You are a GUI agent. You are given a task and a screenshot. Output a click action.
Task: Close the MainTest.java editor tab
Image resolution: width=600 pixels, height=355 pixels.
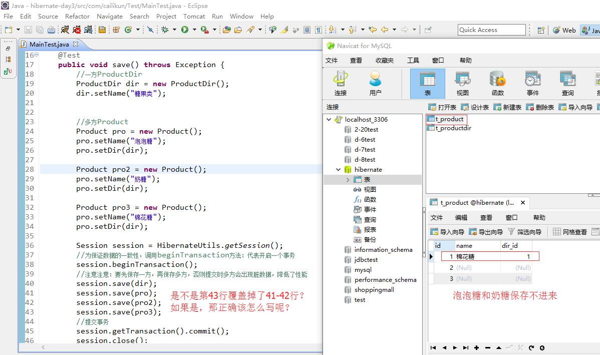(x=76, y=44)
